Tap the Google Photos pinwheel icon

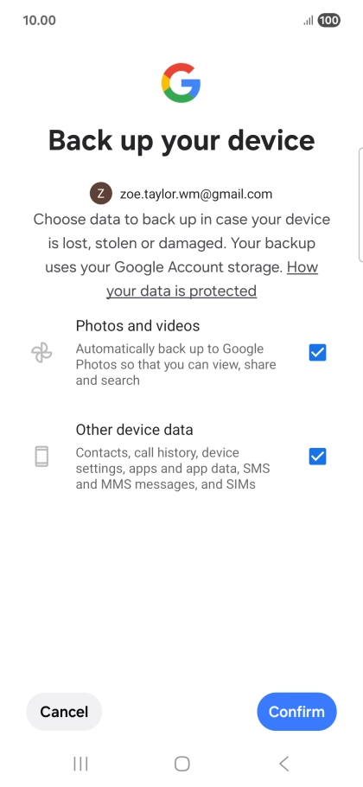pyautogui.click(x=41, y=353)
